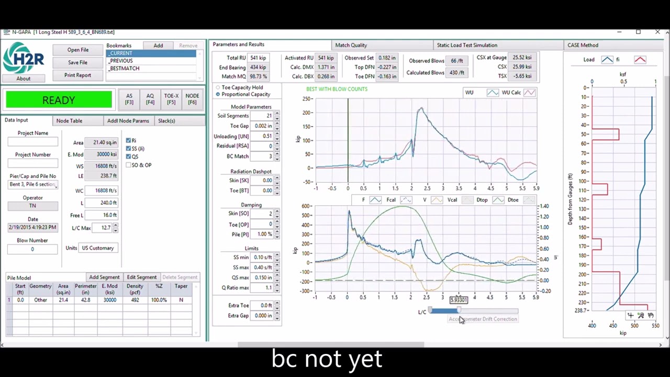Click the F curve legend icon

(x=375, y=200)
